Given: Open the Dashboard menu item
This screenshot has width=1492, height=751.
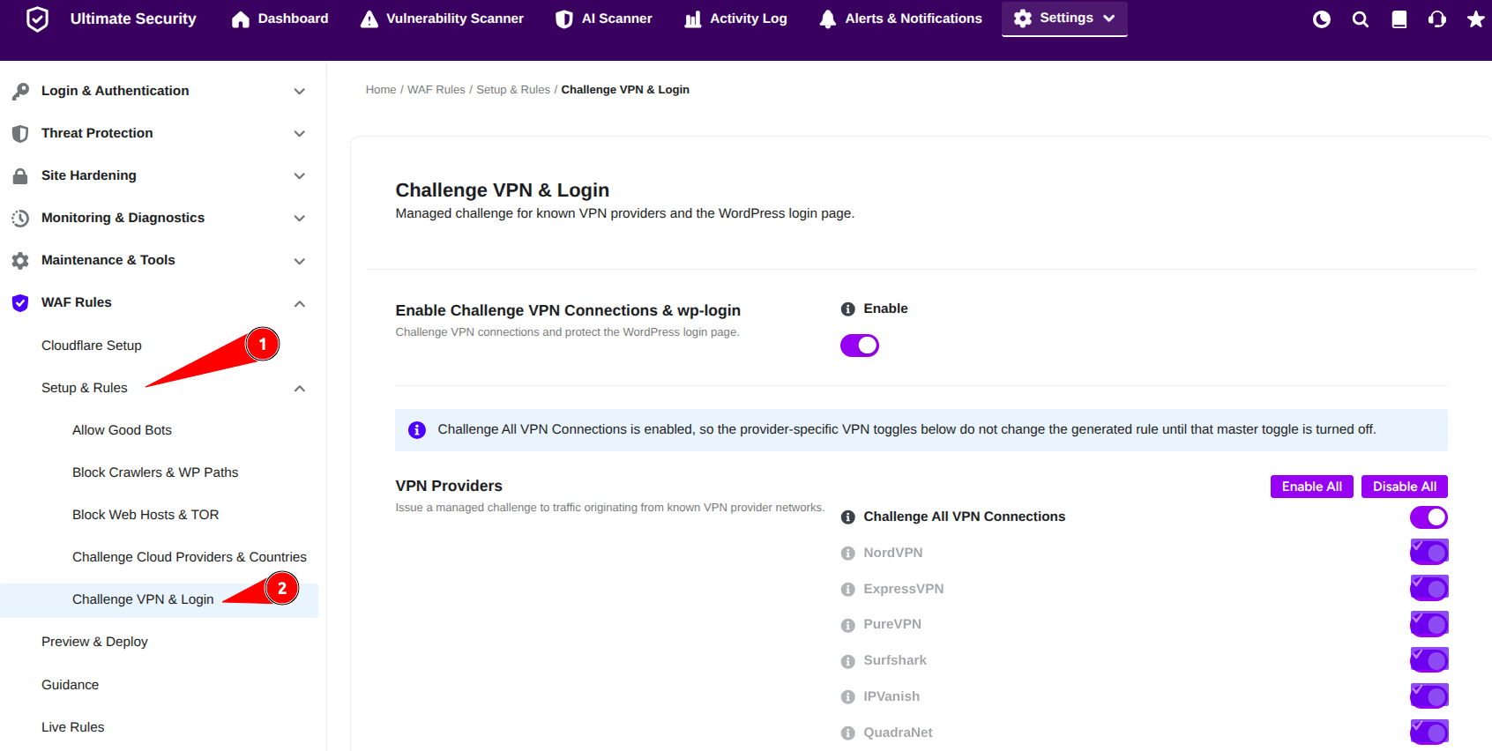Looking at the screenshot, I should (x=280, y=19).
